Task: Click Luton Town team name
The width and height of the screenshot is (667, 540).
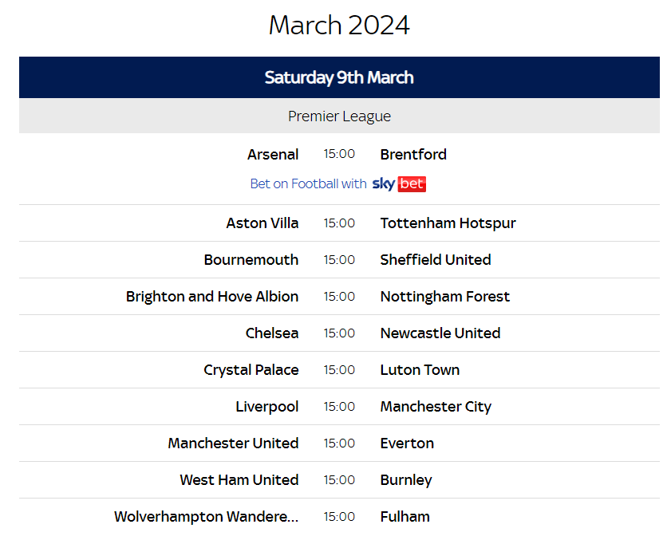Action: point(420,370)
